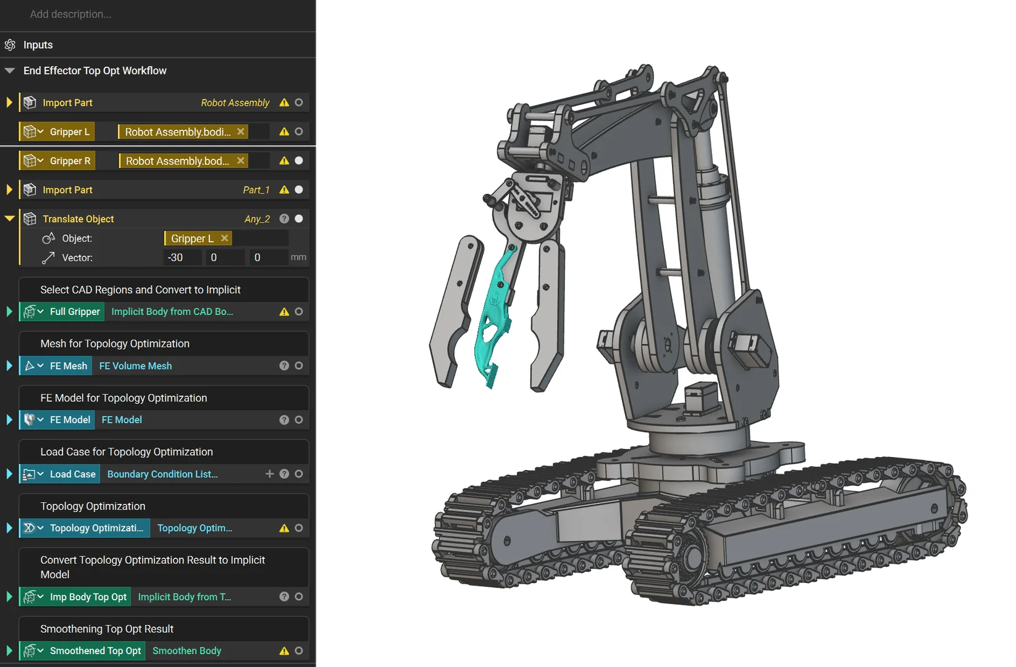Remove Robot Assembly.bod chip from Gripper R
This screenshot has width=1016, height=667.
click(241, 161)
